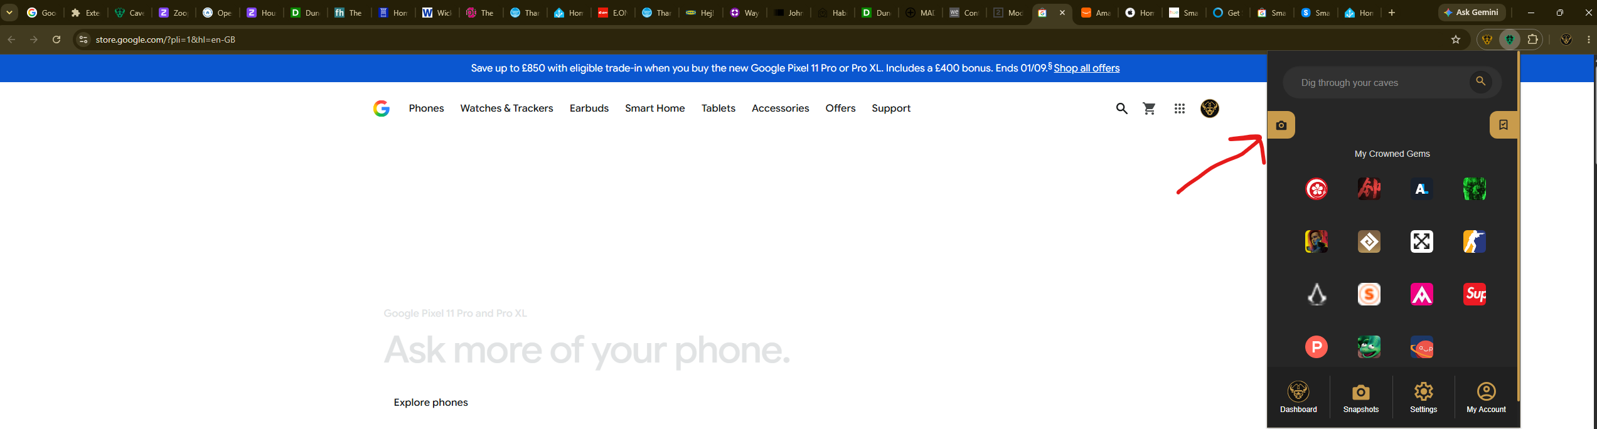
Task: Click the 'My Crowned Gems' heading text
Action: (1392, 154)
